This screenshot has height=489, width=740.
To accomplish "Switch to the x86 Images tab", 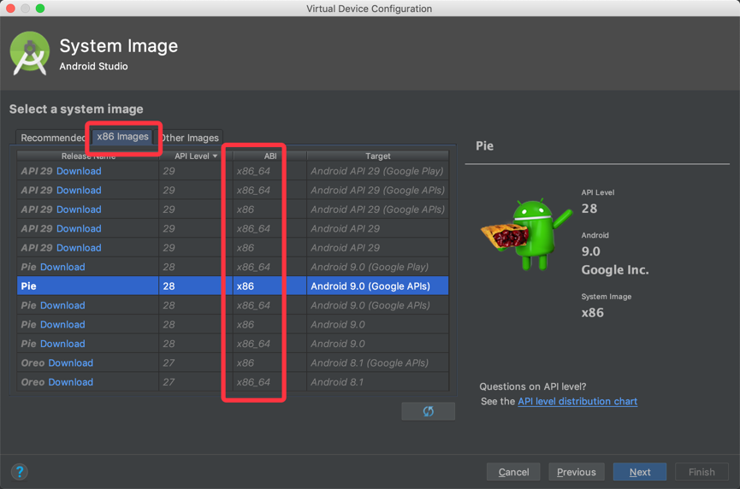I will pos(122,137).
